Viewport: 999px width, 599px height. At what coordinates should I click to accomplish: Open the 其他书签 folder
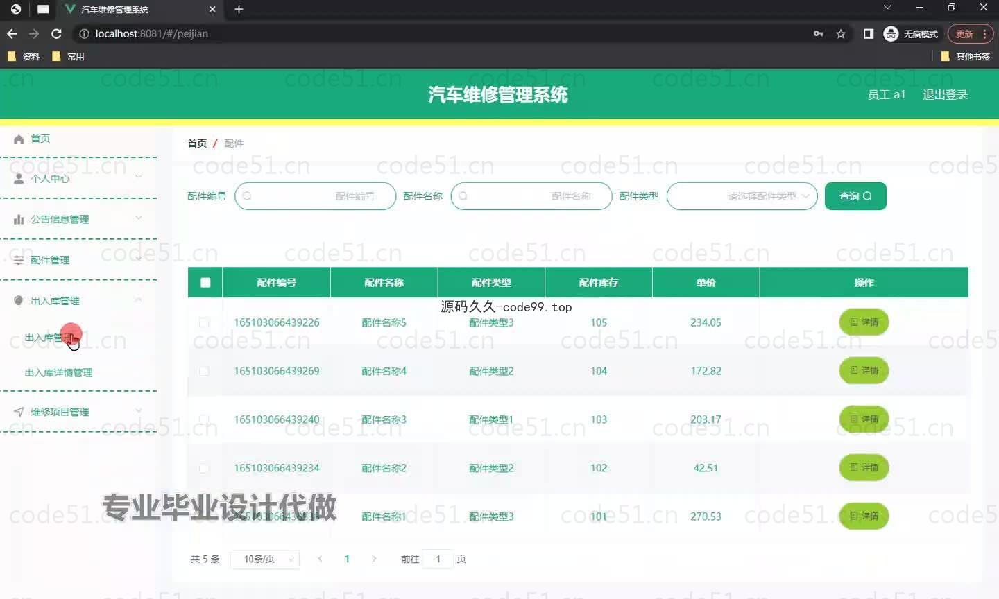click(965, 56)
